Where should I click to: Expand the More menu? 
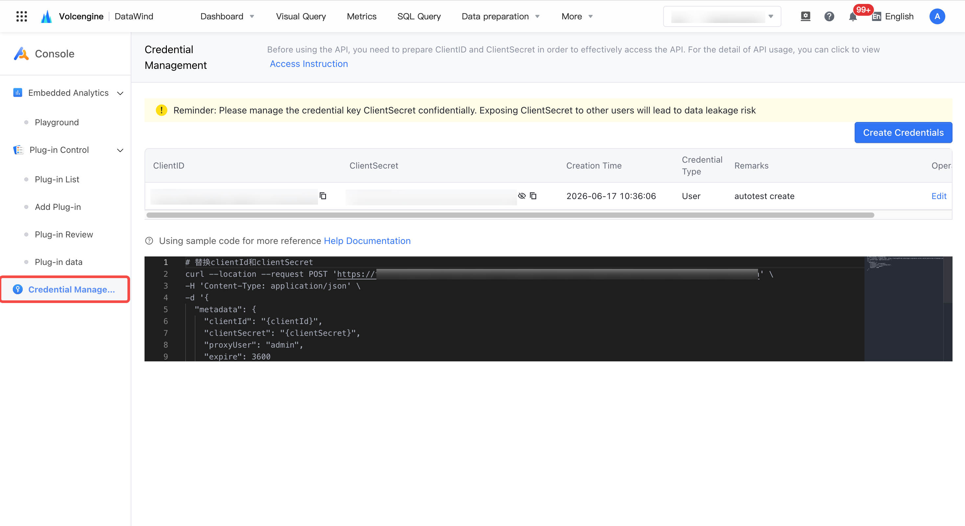pos(577,16)
